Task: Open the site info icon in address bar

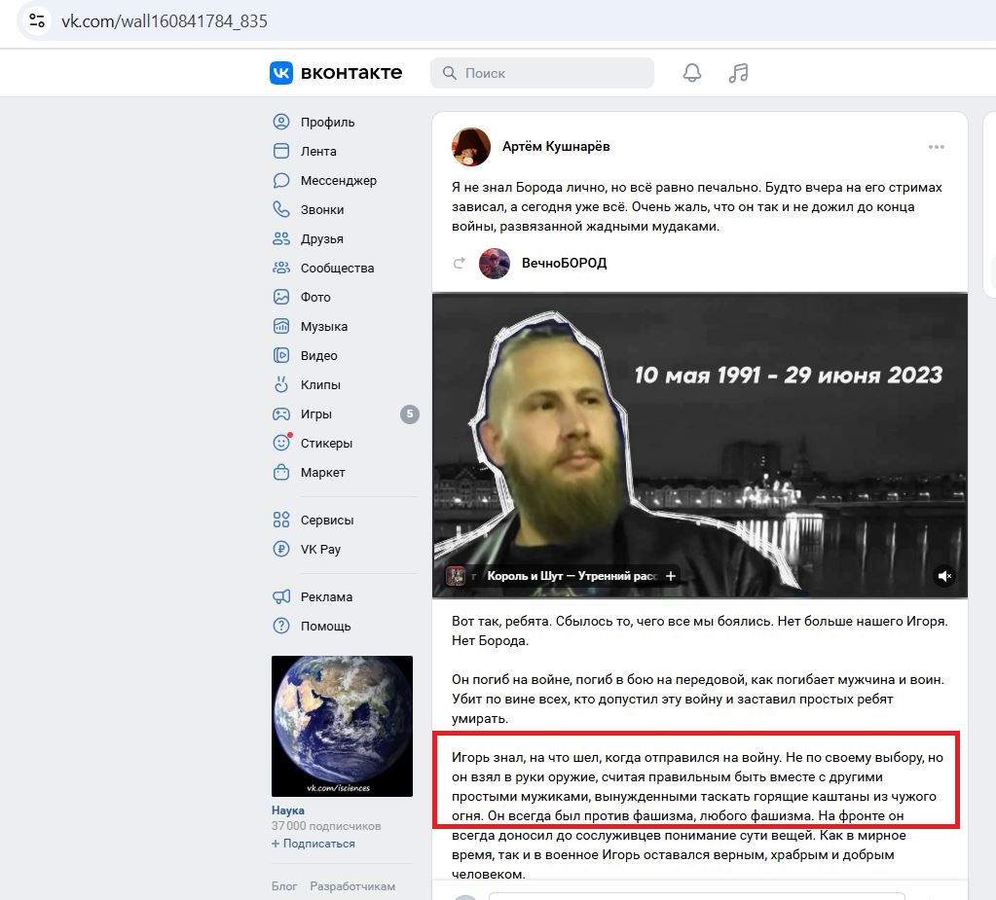Action: point(37,21)
